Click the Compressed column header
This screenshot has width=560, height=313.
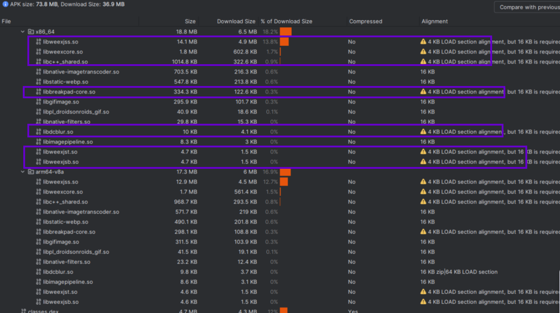tap(365, 21)
